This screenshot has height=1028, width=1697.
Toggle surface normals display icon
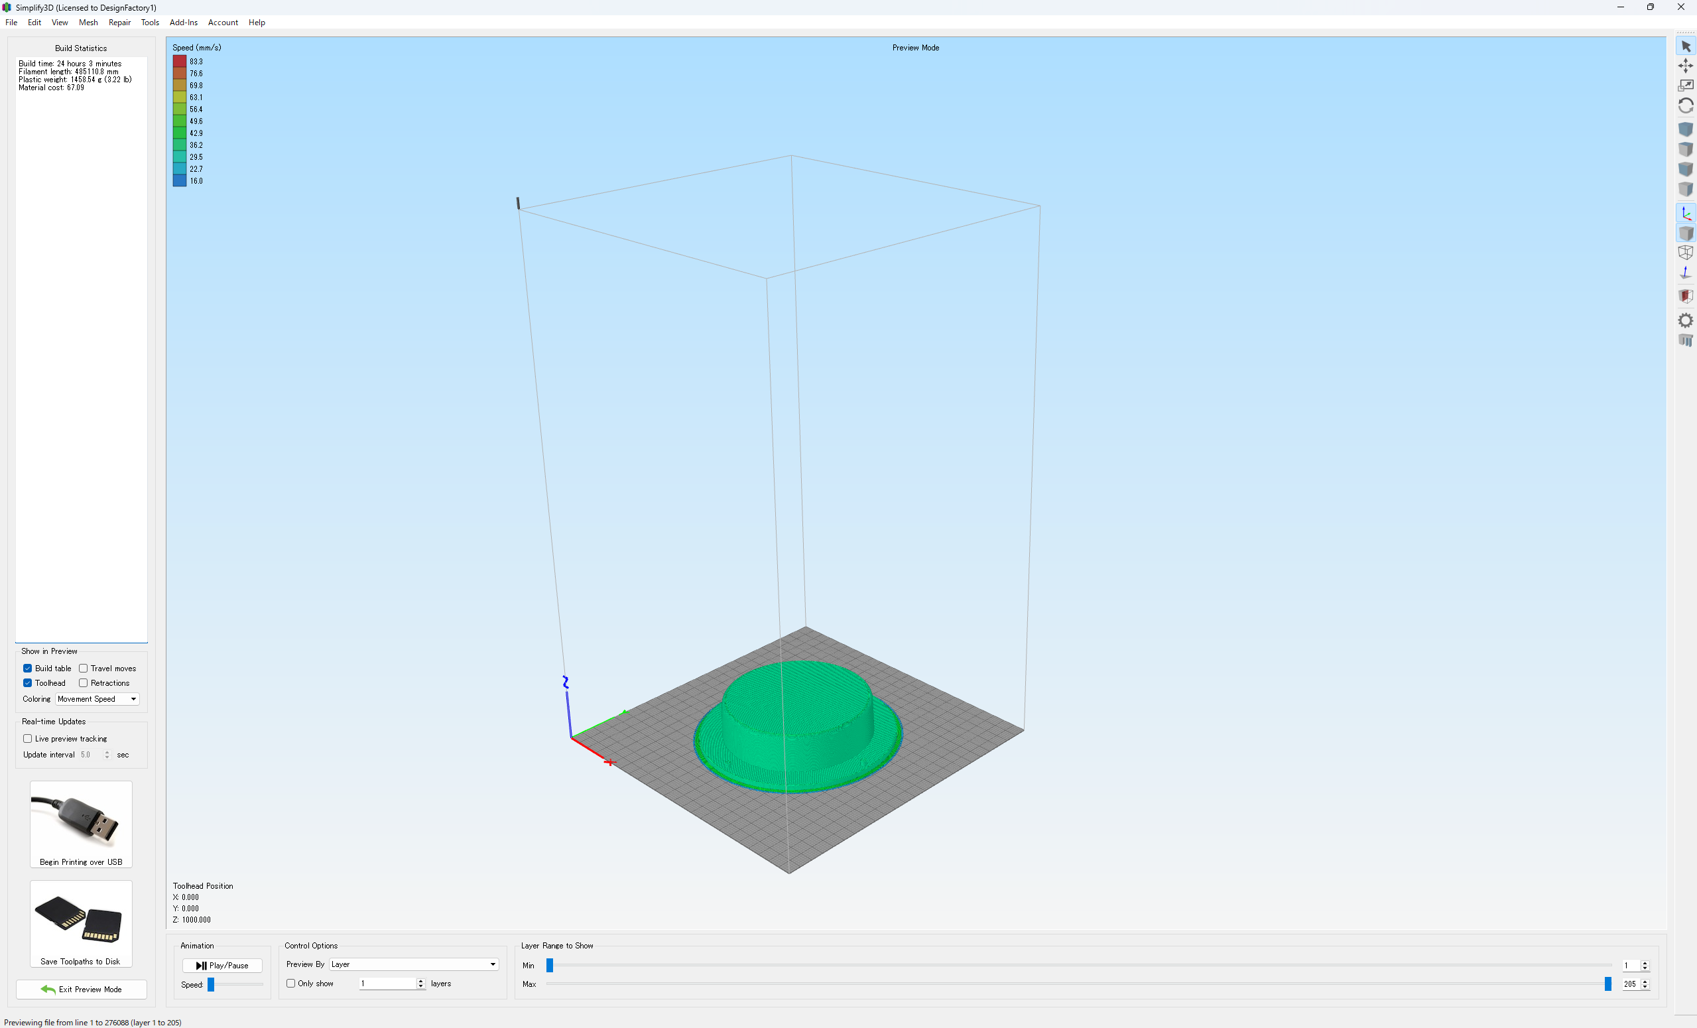point(1685,272)
